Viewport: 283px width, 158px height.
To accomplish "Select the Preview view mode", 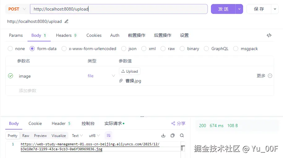I will click(x=41, y=136).
